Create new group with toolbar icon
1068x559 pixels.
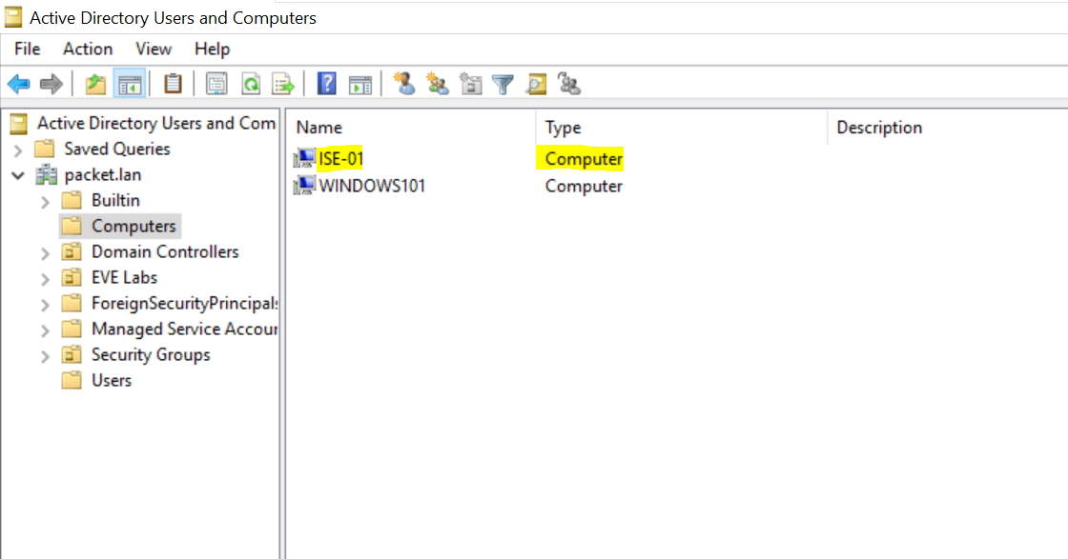tap(438, 85)
